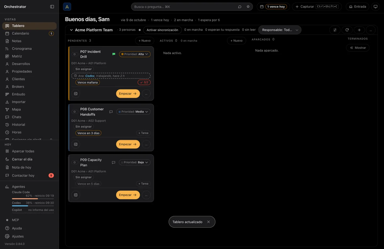Image resolution: width=384 pixels, height=249 pixels.
Task: Open the board filter settings sliders icon
Action: pos(335,30)
